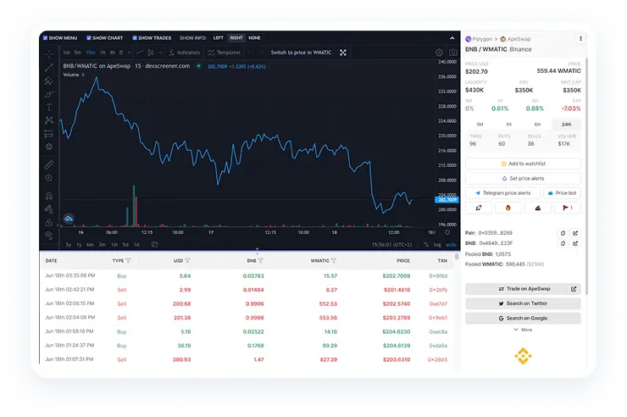Screen dimensions: 627x417
Task: Open the interval dropdown arrow next to D
Action: pyautogui.click(x=129, y=53)
